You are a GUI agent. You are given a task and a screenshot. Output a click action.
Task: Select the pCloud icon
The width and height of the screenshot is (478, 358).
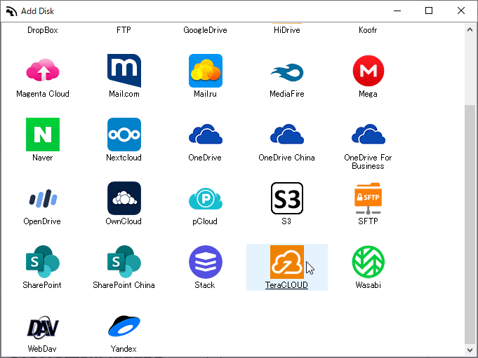point(205,198)
